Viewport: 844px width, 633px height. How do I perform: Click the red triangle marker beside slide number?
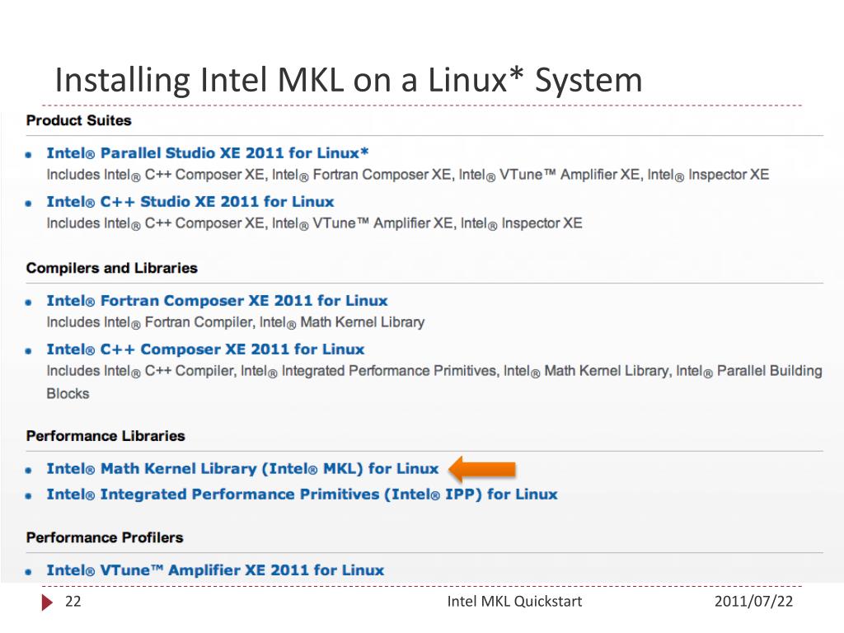pyautogui.click(x=47, y=603)
